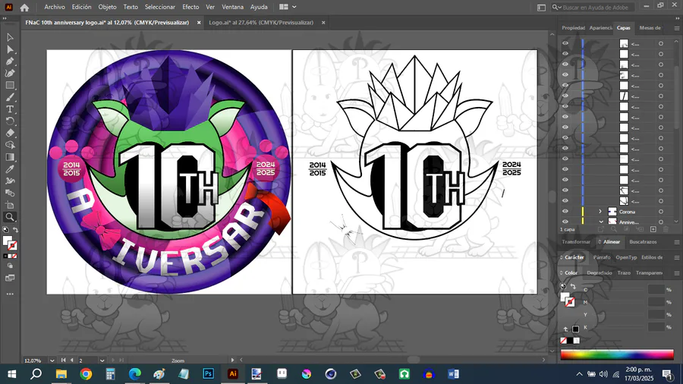The image size is (683, 384).
Task: Open the Efecto menu
Action: click(190, 7)
